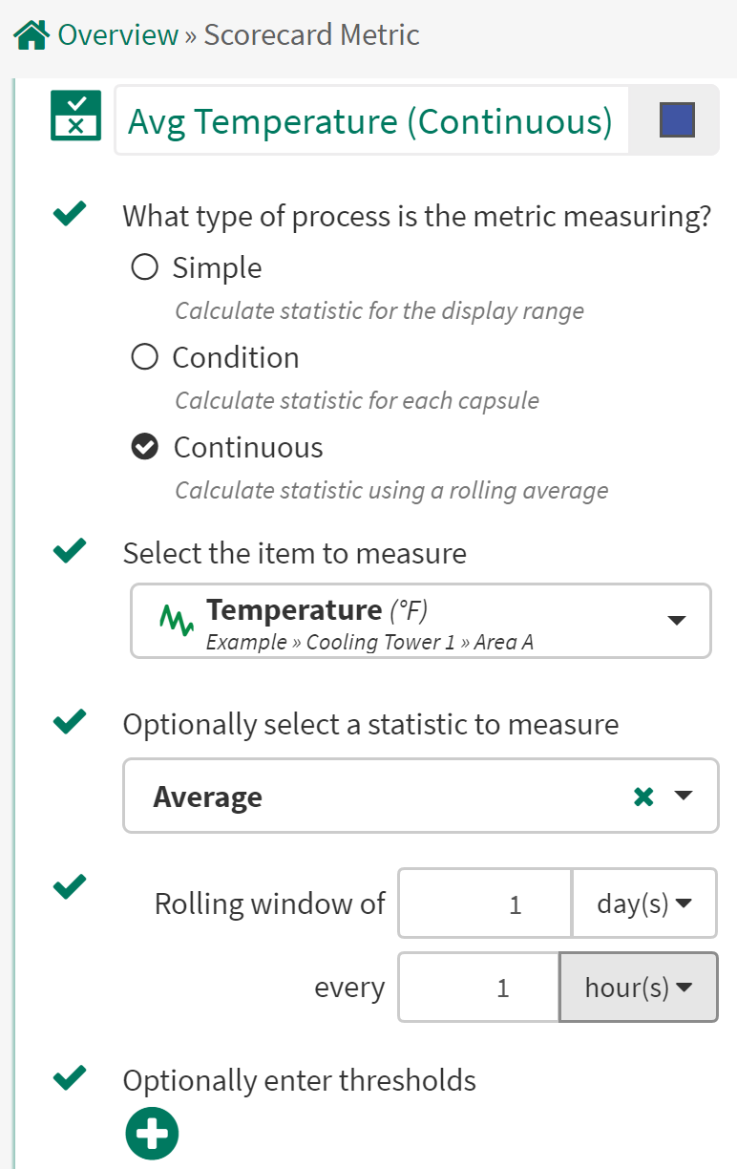Clear the Average statistic using the X icon
Viewport: 737px width, 1169px height.
coord(643,795)
